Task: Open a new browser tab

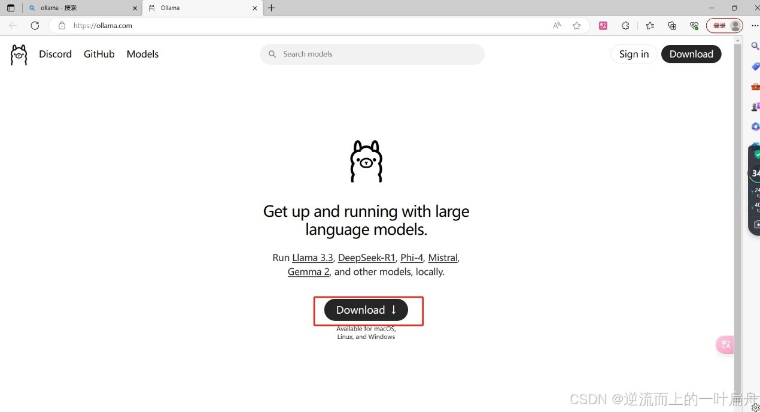Action: [272, 8]
